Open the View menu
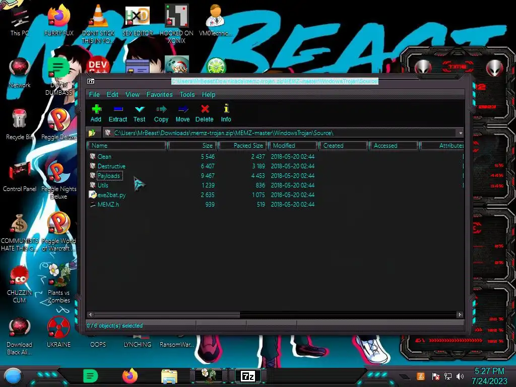 coord(133,94)
